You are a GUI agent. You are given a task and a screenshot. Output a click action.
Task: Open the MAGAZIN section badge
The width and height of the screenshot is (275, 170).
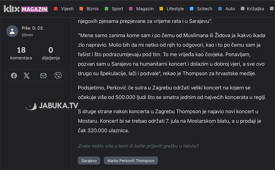point(34,9)
